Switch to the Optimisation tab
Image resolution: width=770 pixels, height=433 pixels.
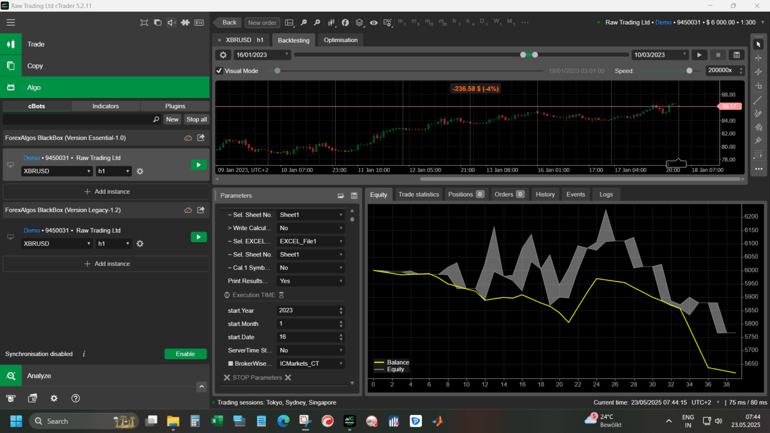(341, 40)
